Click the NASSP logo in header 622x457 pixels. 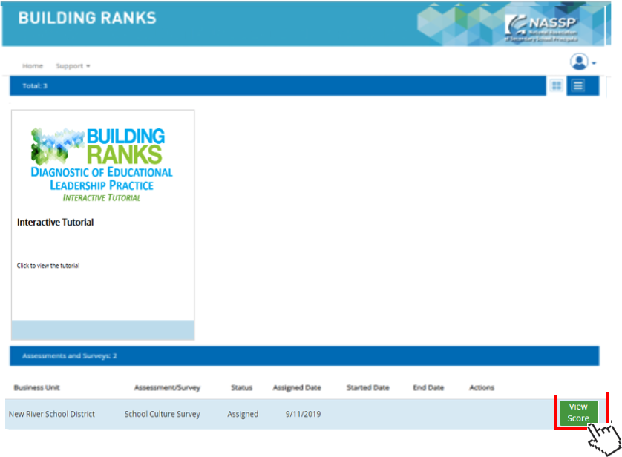(542, 27)
